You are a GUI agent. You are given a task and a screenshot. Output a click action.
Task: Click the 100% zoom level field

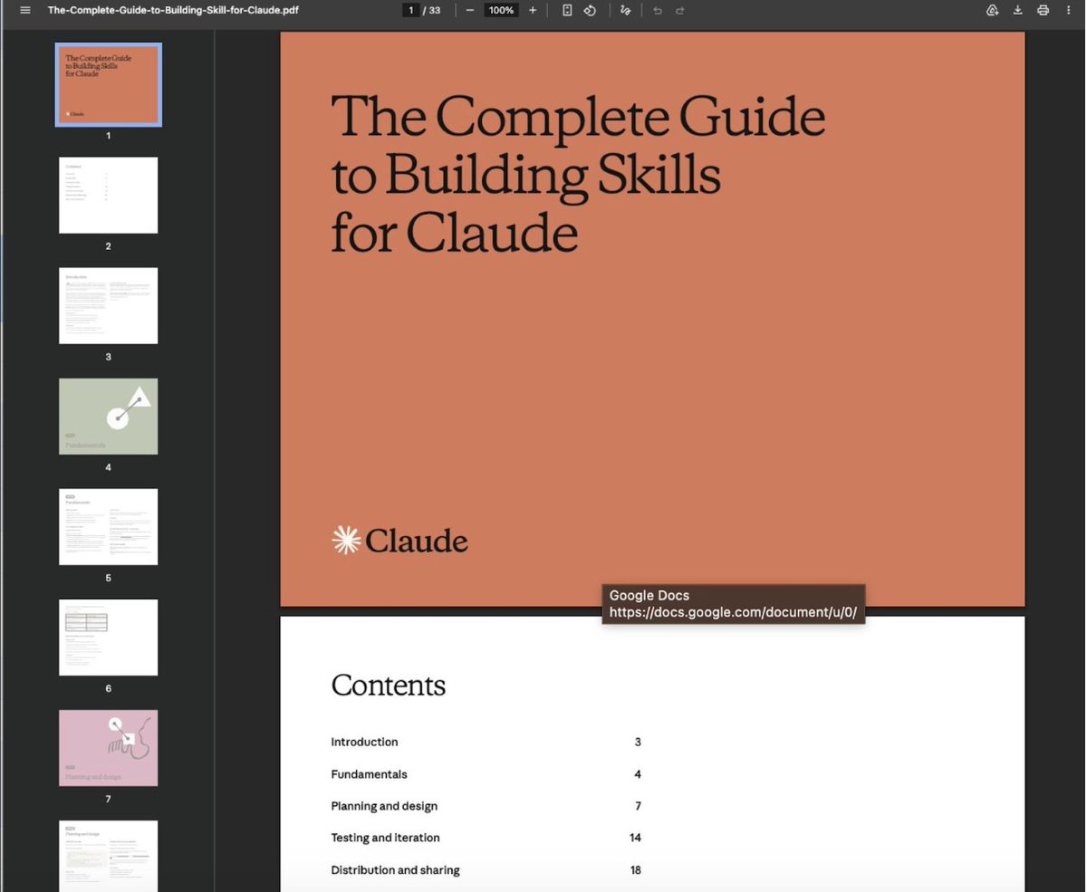pyautogui.click(x=501, y=10)
